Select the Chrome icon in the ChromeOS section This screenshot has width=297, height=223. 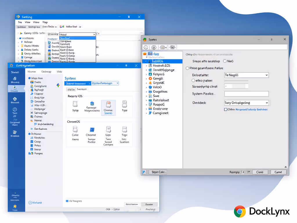click(x=92, y=131)
